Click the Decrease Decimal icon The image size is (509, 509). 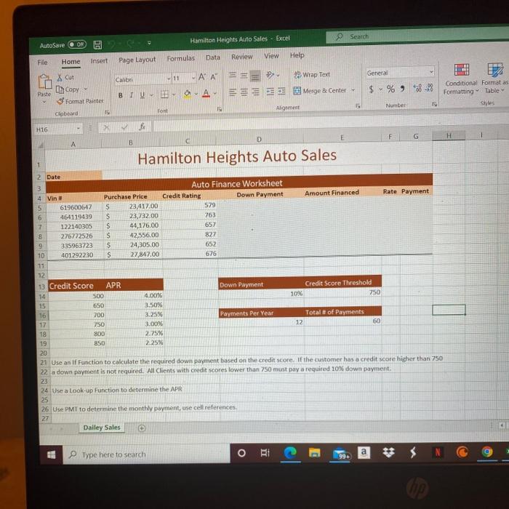pyautogui.click(x=429, y=88)
